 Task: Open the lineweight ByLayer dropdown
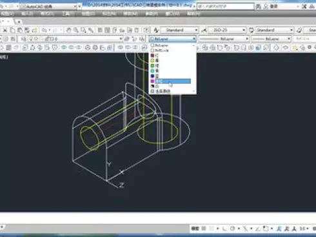[x=272, y=39]
